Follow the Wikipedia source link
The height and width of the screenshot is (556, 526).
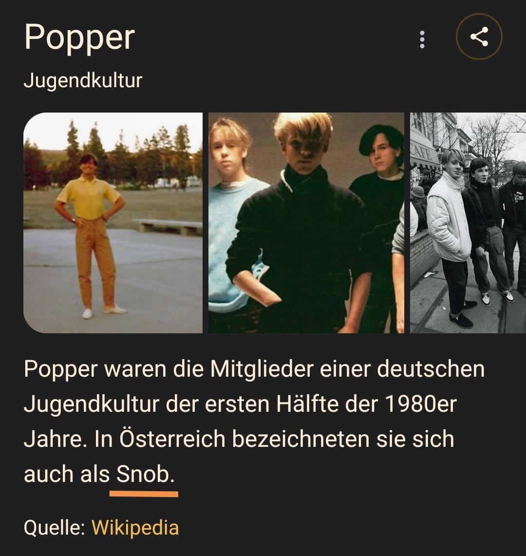tap(135, 527)
